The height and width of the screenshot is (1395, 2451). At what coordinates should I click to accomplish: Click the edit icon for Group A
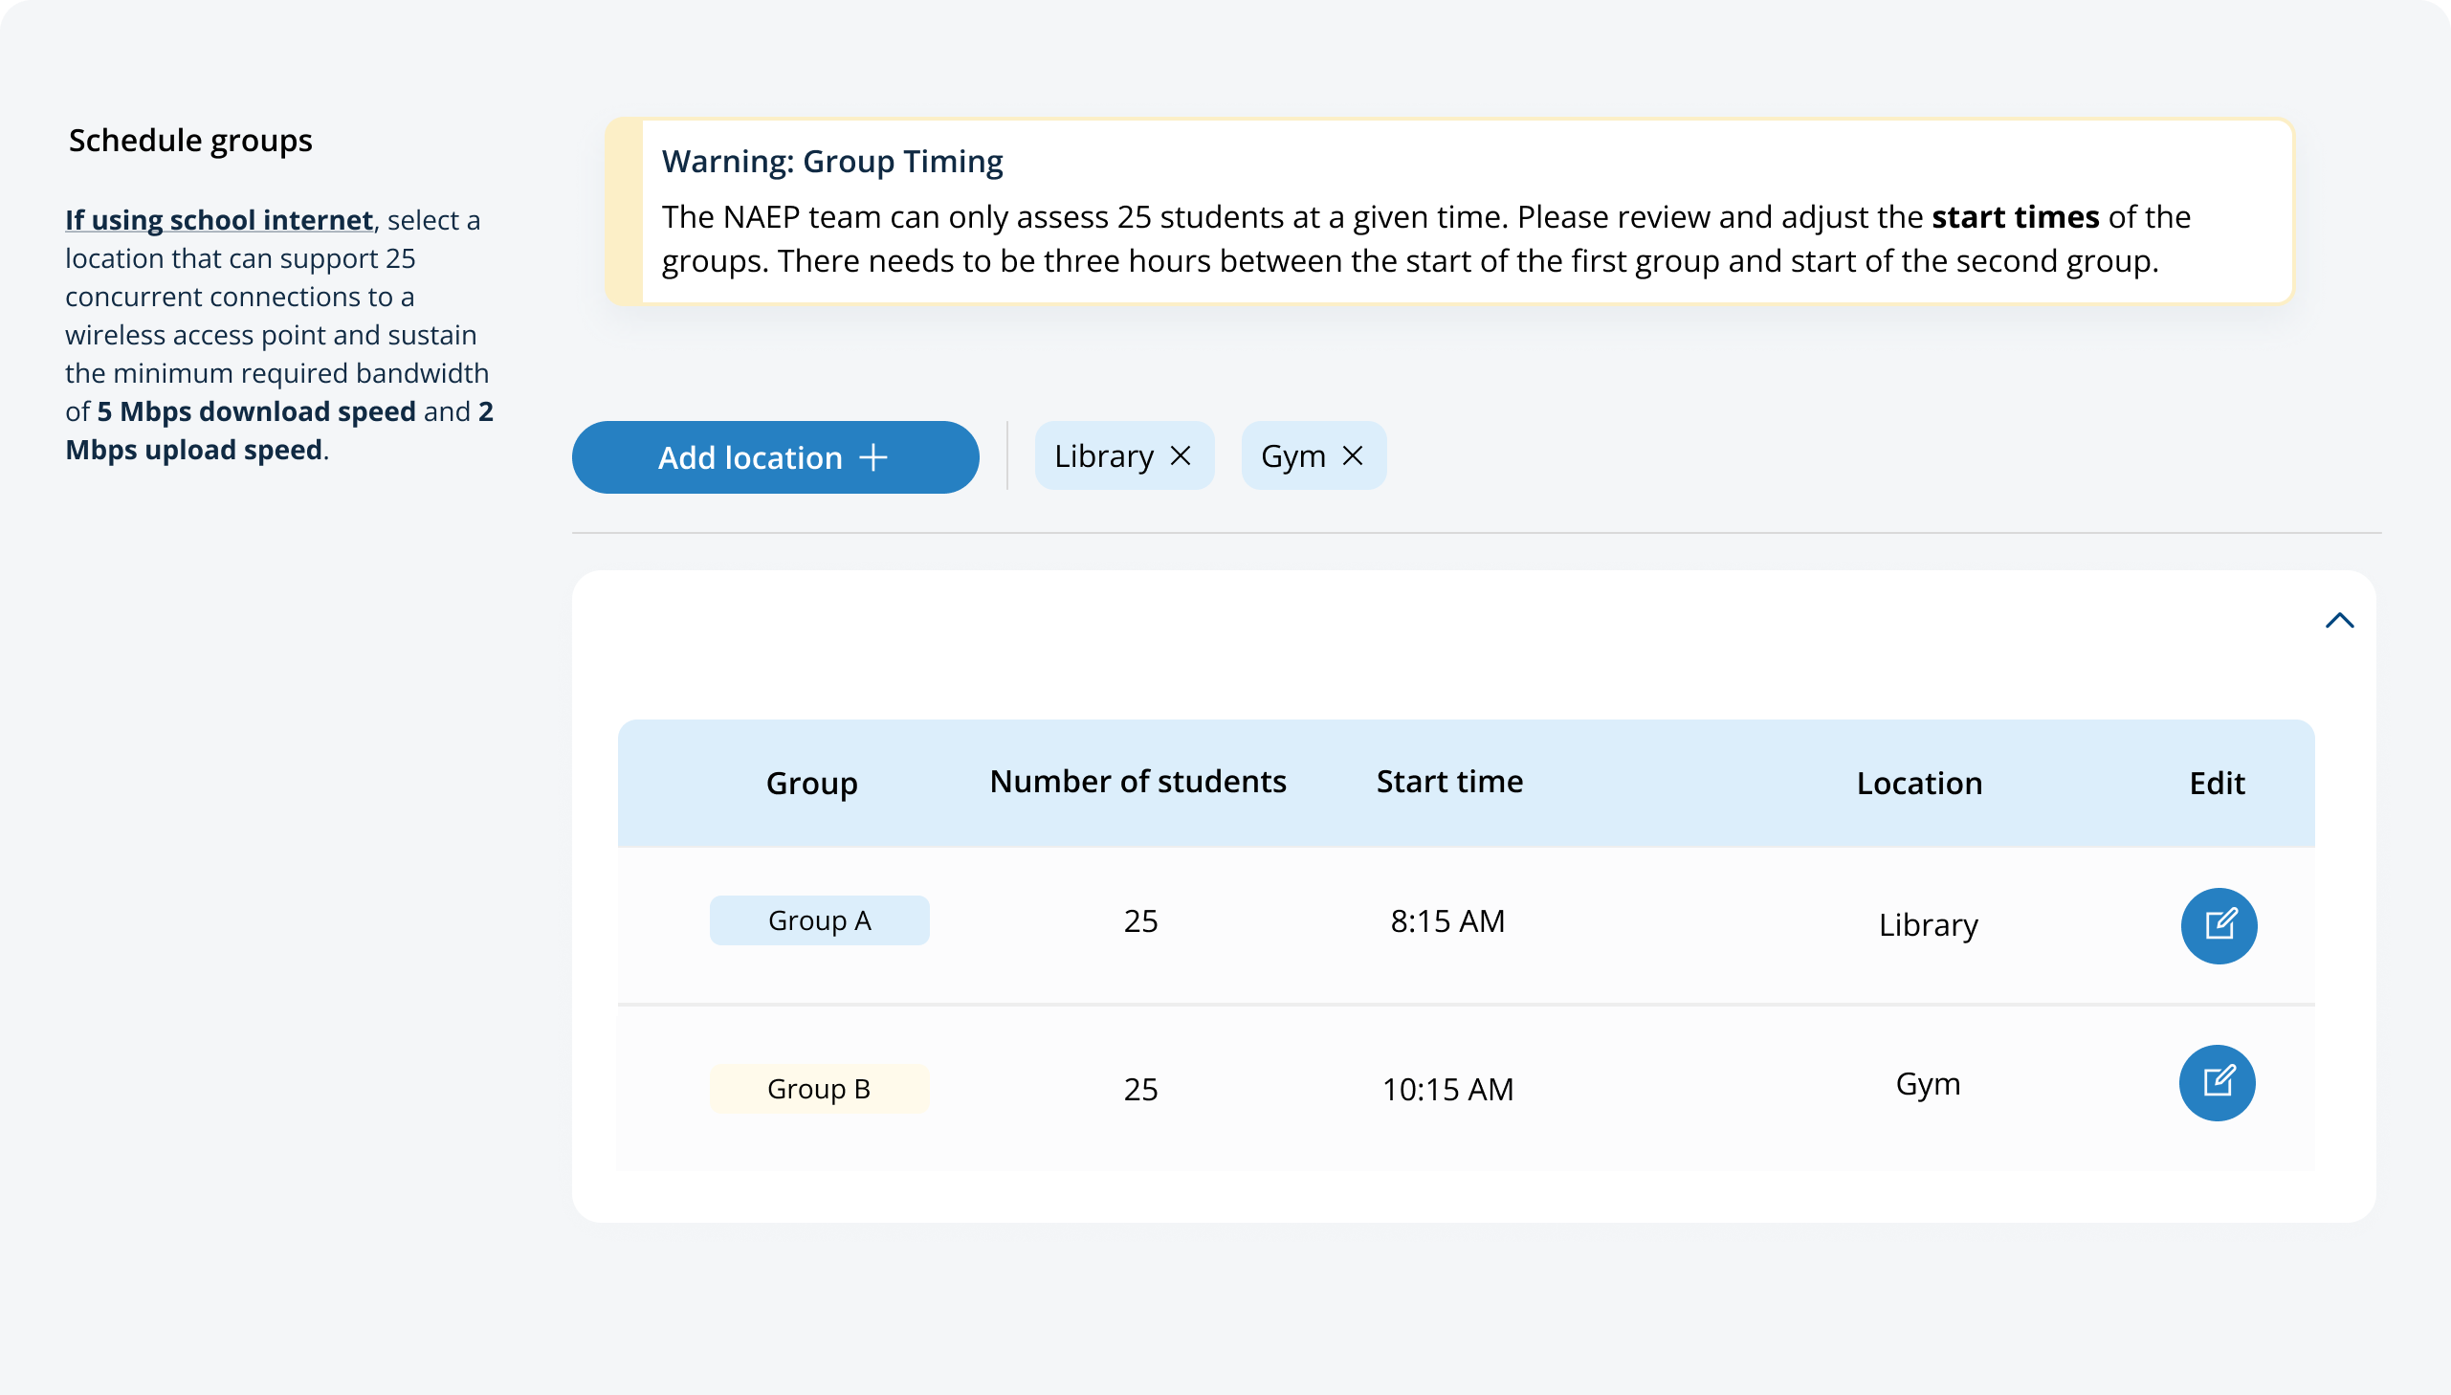tap(2219, 925)
